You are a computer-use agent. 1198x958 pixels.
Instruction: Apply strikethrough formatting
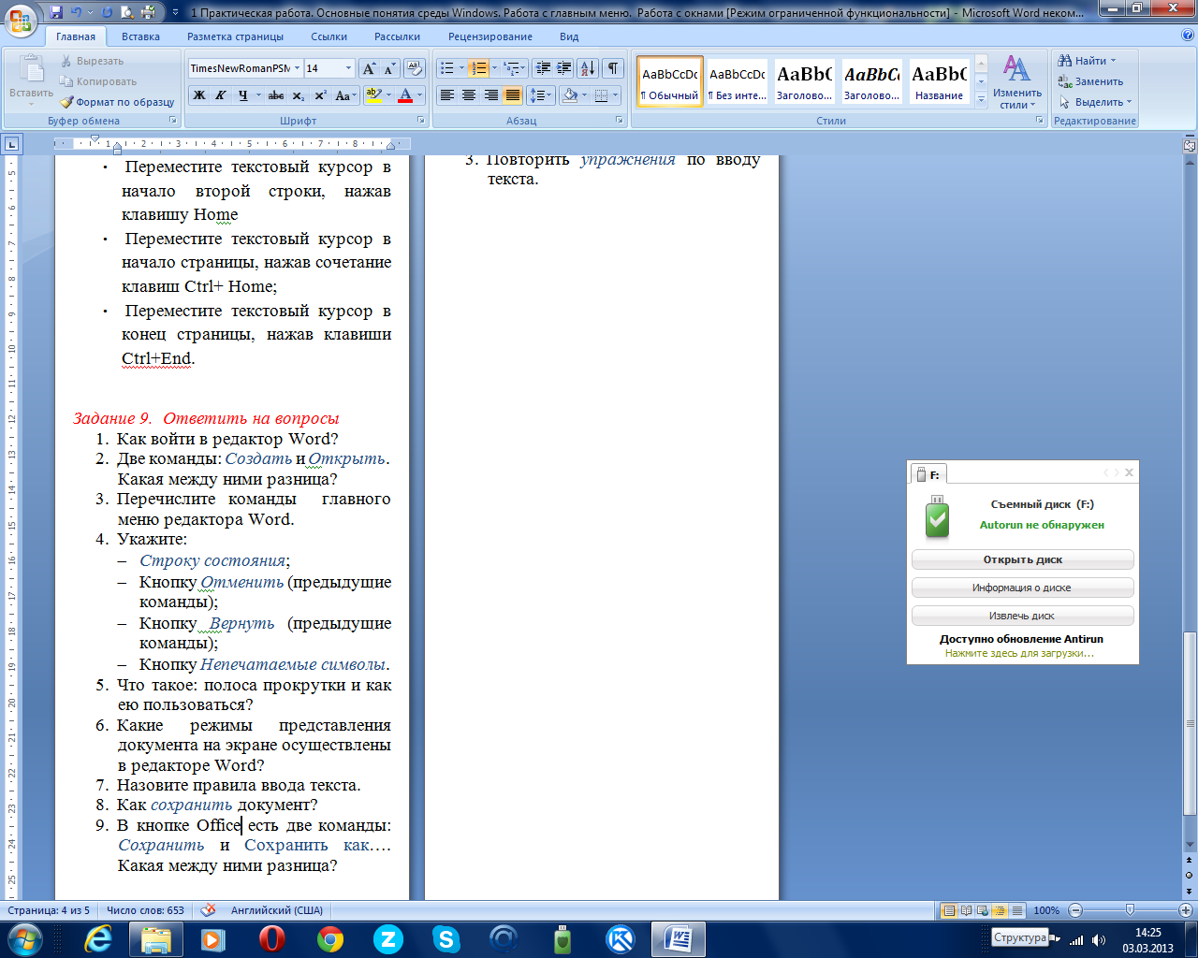click(276, 95)
